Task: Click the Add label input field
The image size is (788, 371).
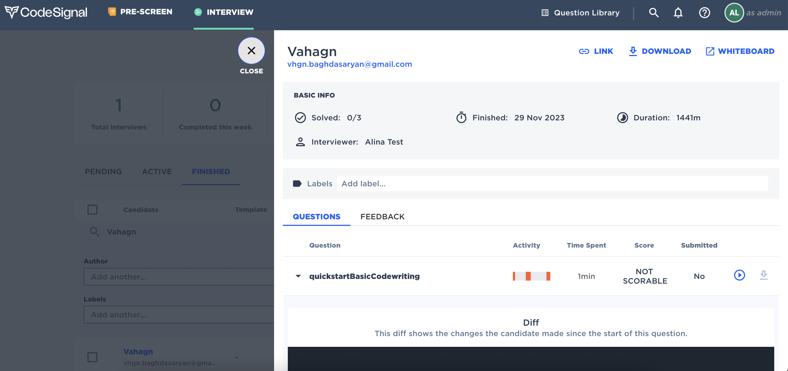Action: tap(552, 184)
